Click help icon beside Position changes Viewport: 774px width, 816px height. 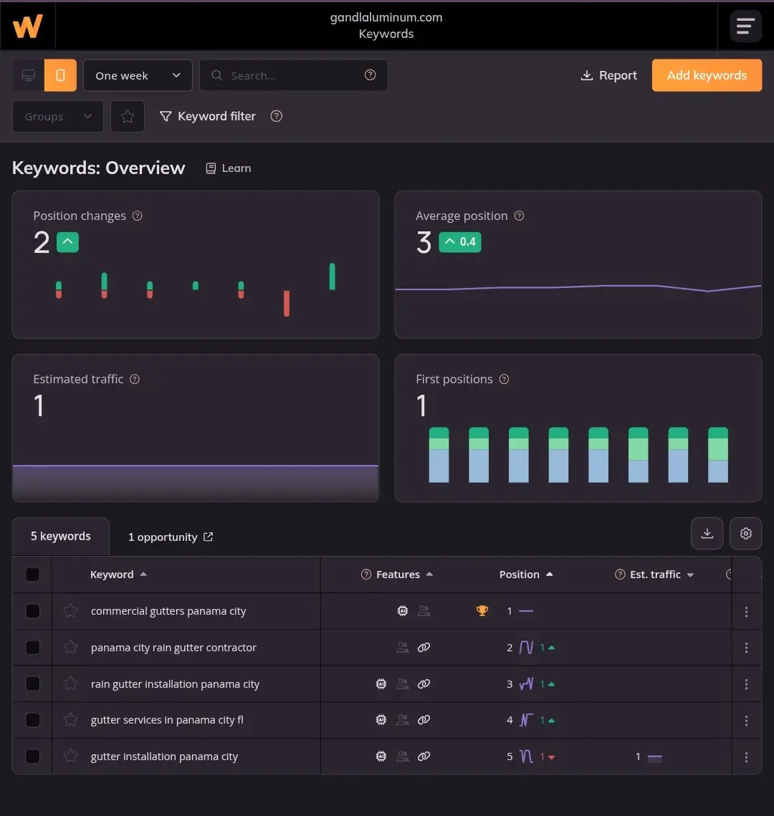138,216
